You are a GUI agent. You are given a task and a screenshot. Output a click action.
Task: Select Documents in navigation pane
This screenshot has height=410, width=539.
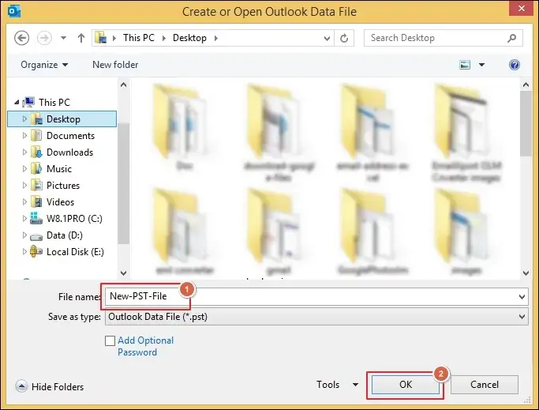(x=70, y=136)
